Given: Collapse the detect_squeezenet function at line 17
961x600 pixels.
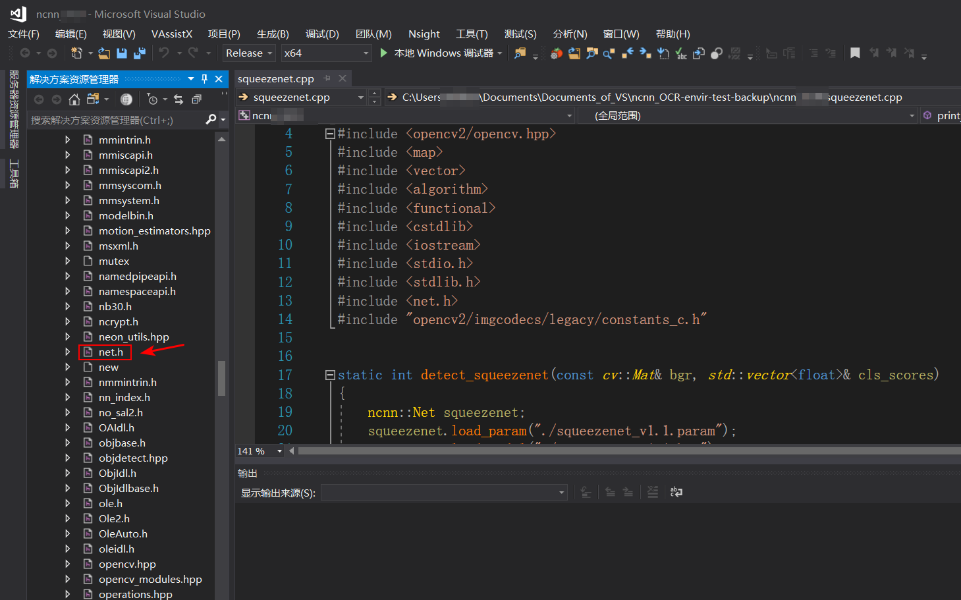Looking at the screenshot, I should click(x=329, y=375).
